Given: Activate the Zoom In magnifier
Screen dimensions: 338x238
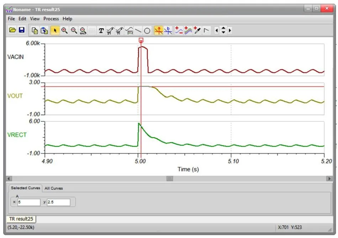Looking at the screenshot, I should tap(64, 31).
